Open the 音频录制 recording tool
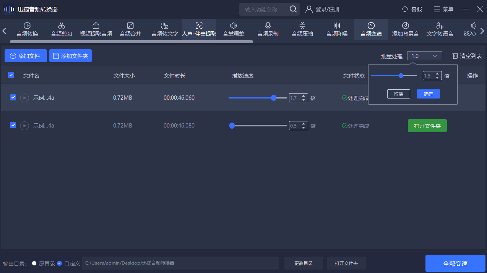 (268, 29)
